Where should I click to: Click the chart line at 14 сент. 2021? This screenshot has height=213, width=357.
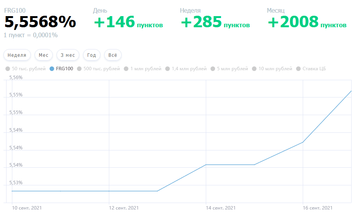point(206,165)
